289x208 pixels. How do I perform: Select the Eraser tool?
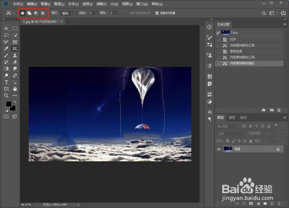15,62
